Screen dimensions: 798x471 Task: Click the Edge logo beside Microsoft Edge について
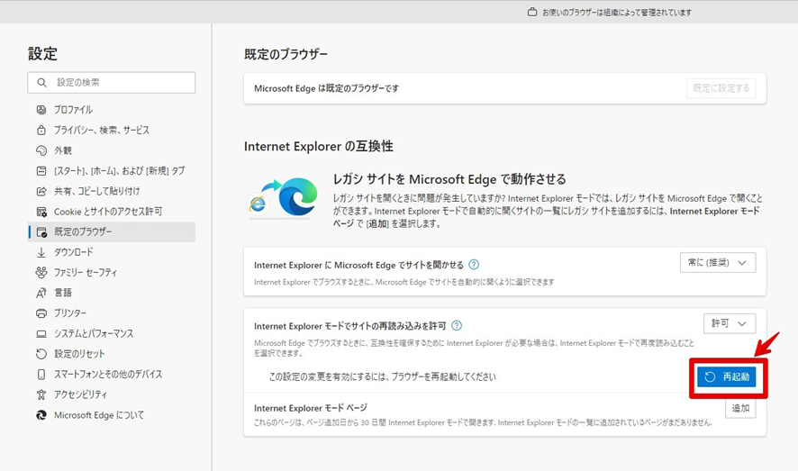pyautogui.click(x=41, y=415)
